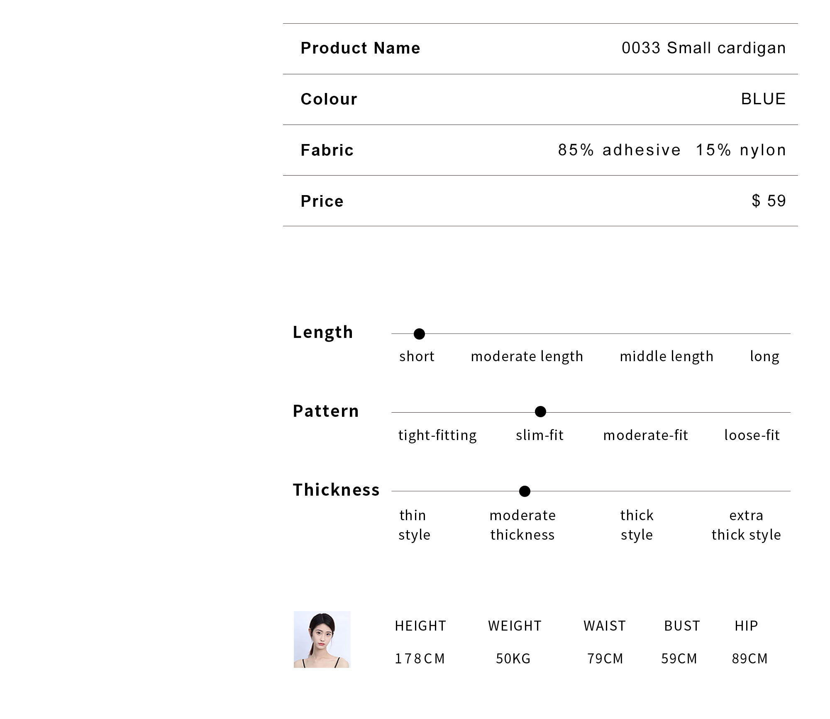Screen dimensions: 830x719
Task: Select the '$ 59' price value
Action: (769, 201)
